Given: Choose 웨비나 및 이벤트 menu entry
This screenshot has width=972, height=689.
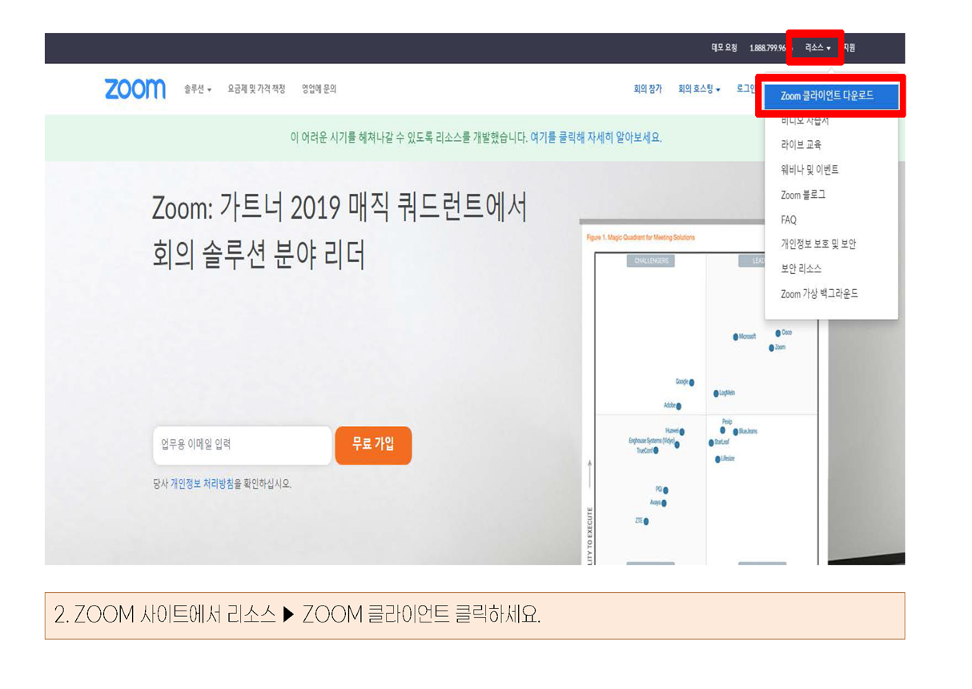Looking at the screenshot, I should (x=809, y=170).
